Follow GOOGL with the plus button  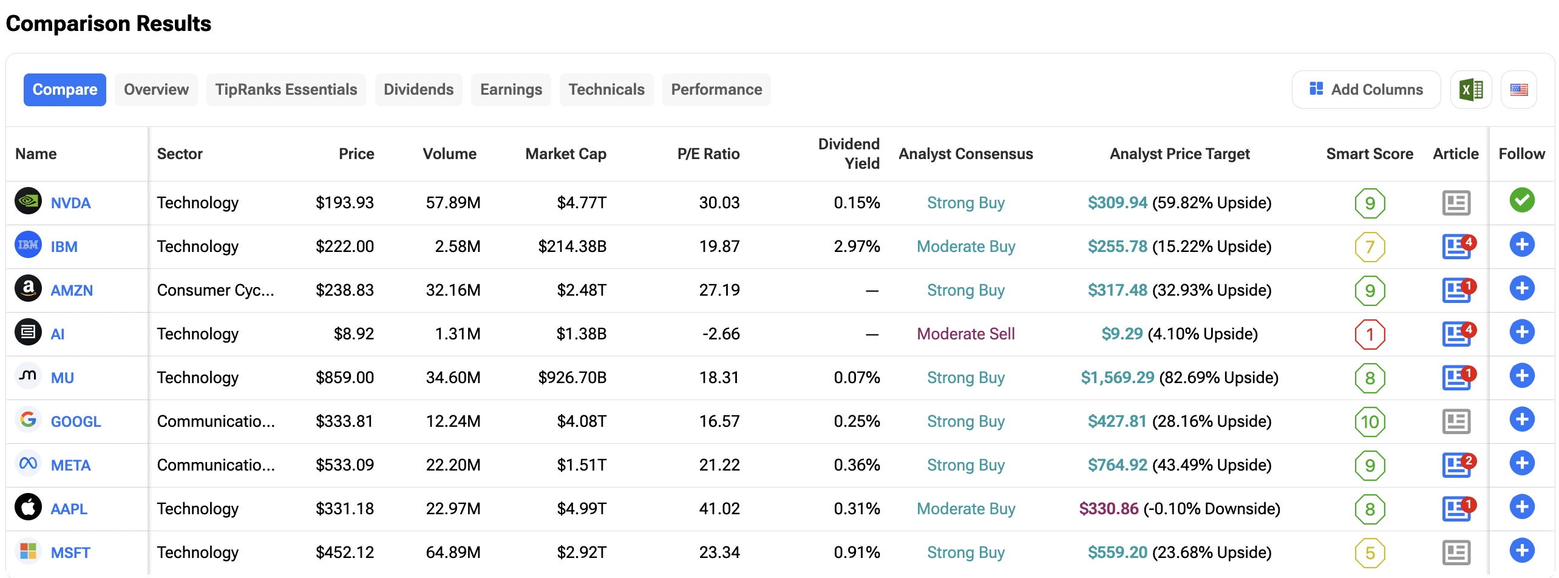pos(1521,419)
